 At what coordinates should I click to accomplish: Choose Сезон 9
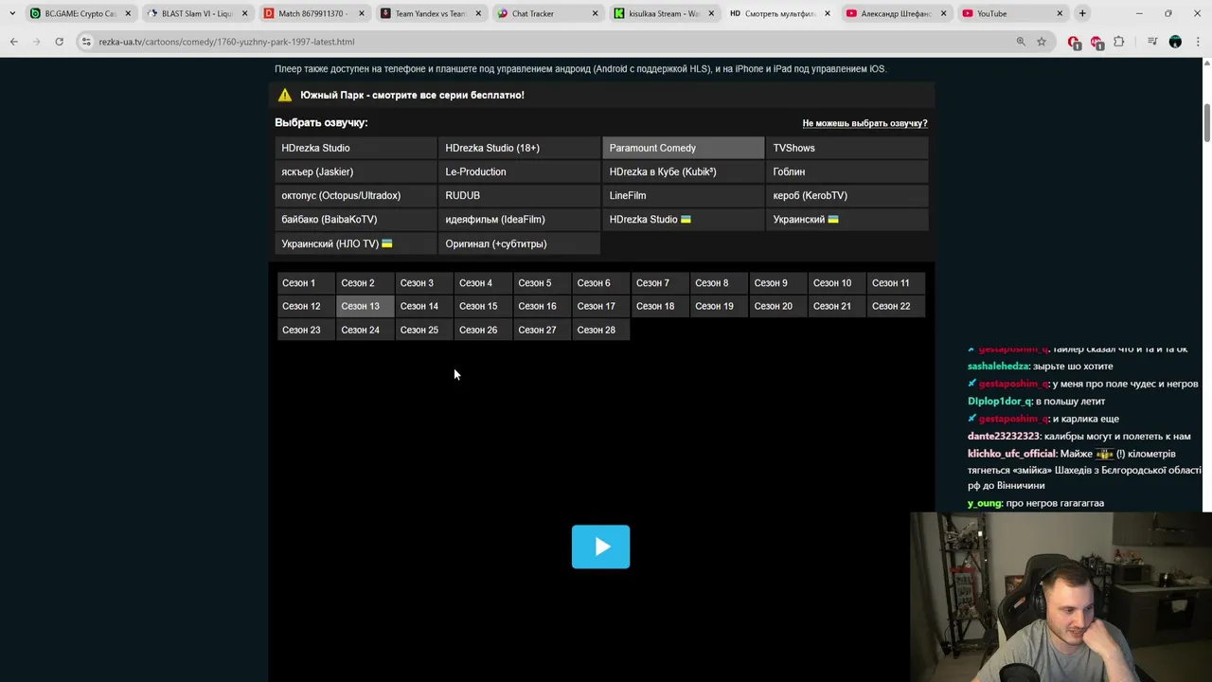tap(776, 282)
